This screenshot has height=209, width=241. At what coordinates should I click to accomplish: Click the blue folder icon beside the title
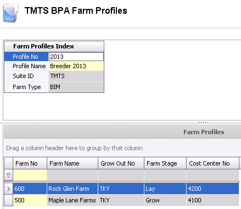[x=10, y=13]
